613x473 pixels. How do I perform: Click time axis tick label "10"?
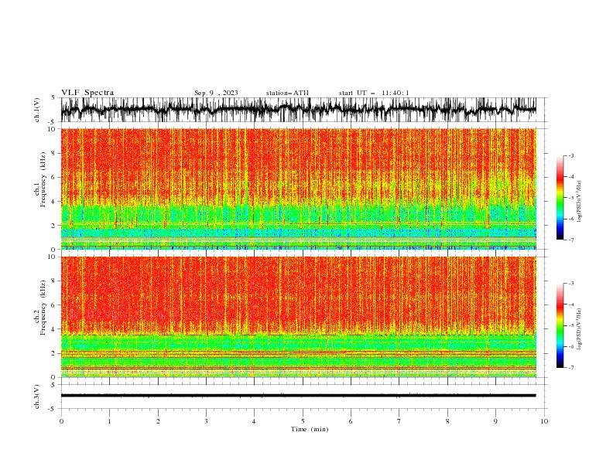544,421
